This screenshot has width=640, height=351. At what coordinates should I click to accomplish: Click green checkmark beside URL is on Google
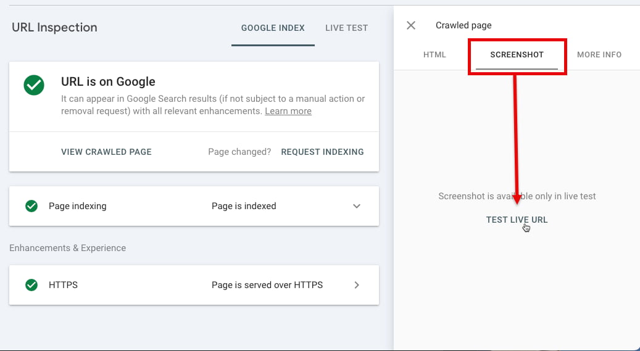(x=34, y=85)
